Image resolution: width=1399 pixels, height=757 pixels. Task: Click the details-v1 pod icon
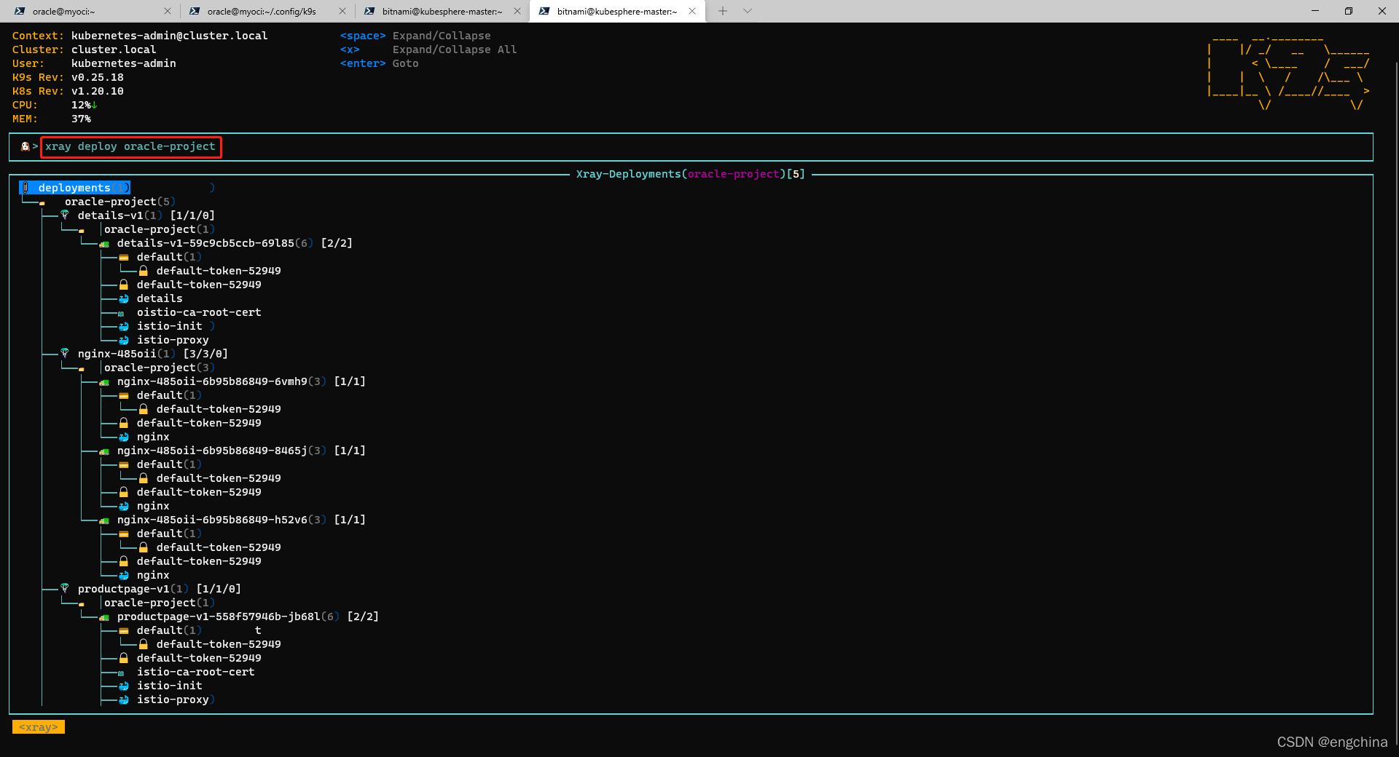[104, 244]
